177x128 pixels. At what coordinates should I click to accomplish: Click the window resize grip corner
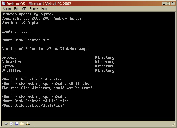(x=174, y=124)
